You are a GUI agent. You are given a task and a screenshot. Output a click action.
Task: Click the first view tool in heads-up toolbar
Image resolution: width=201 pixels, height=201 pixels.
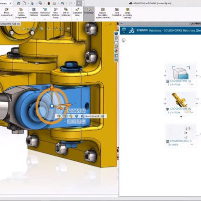coord(15,29)
